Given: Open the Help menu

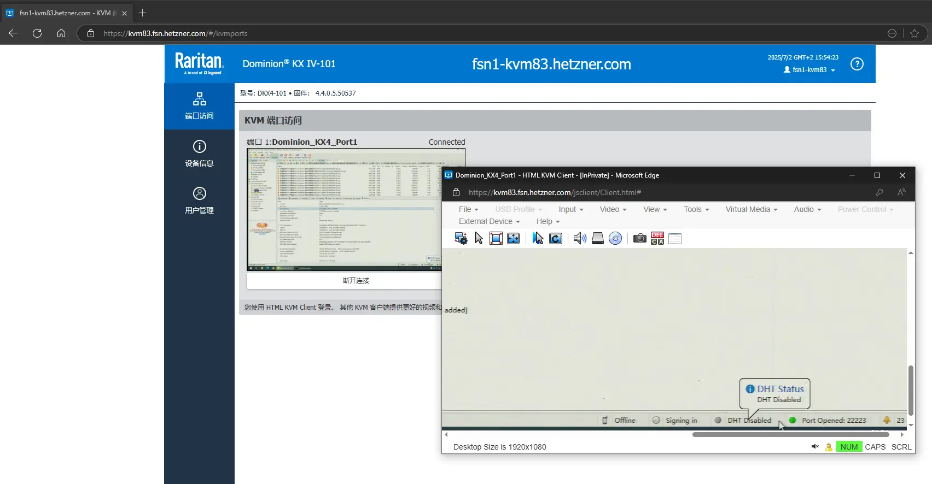Looking at the screenshot, I should point(548,221).
